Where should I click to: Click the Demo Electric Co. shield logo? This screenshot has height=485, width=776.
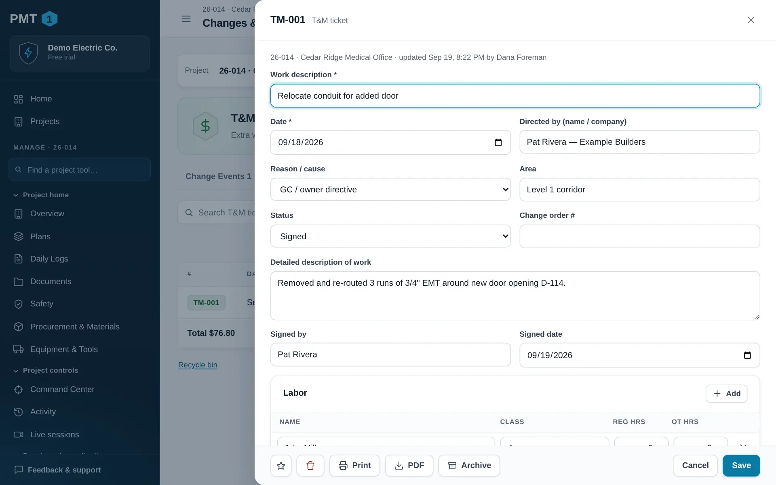coord(29,53)
